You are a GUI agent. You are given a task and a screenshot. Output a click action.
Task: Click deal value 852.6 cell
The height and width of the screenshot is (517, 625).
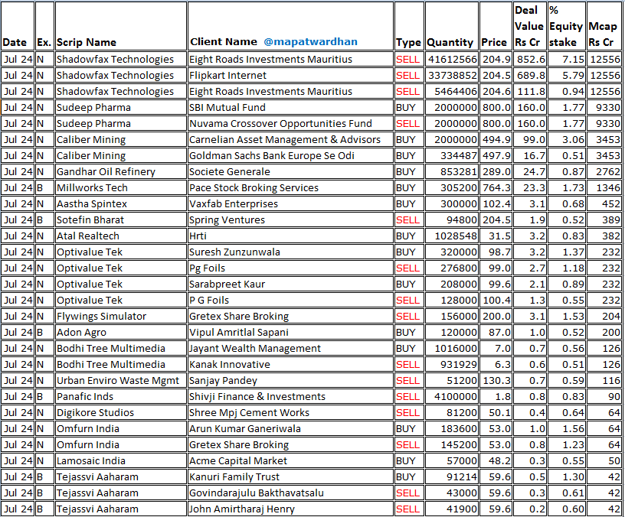coord(530,60)
